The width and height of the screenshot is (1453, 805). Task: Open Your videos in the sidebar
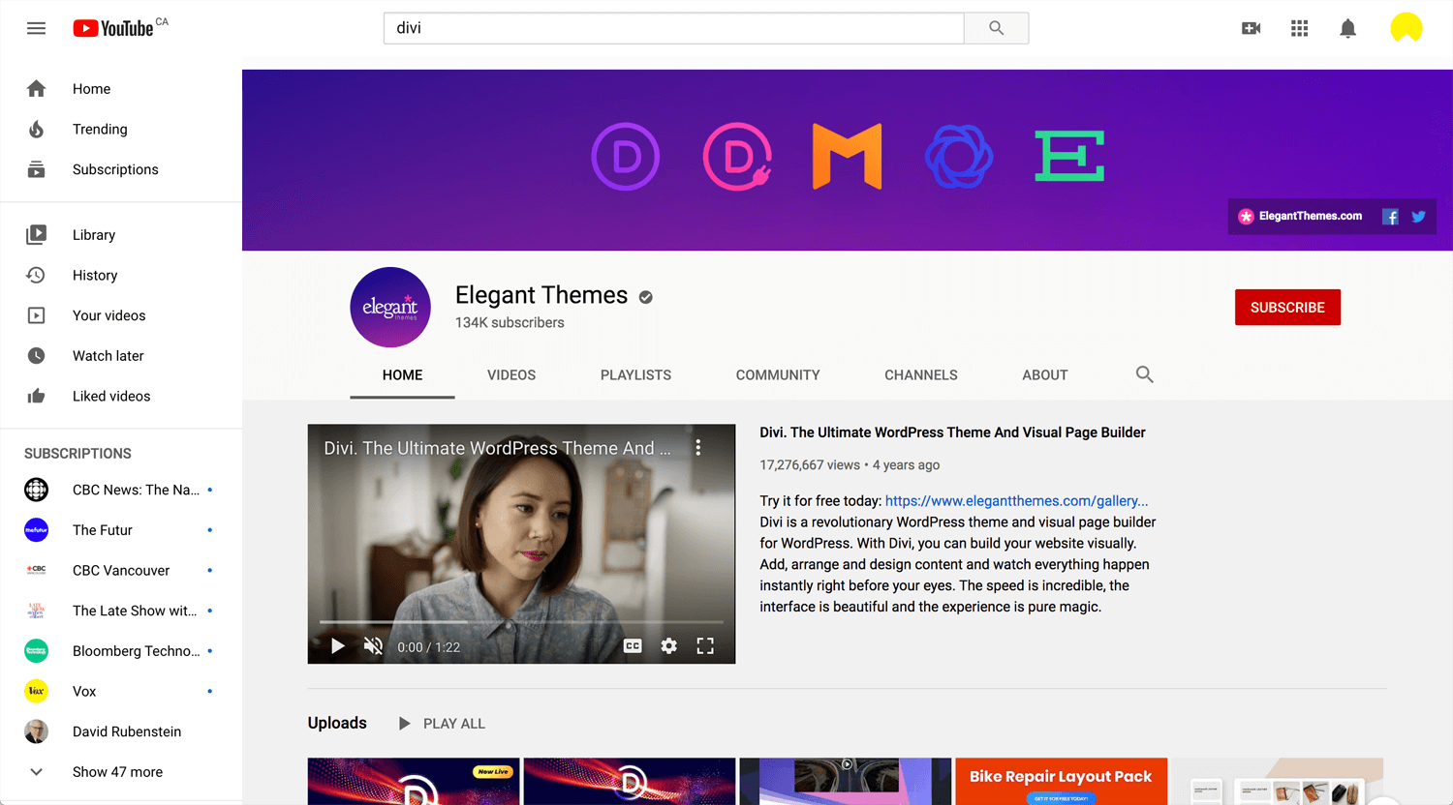(x=121, y=315)
